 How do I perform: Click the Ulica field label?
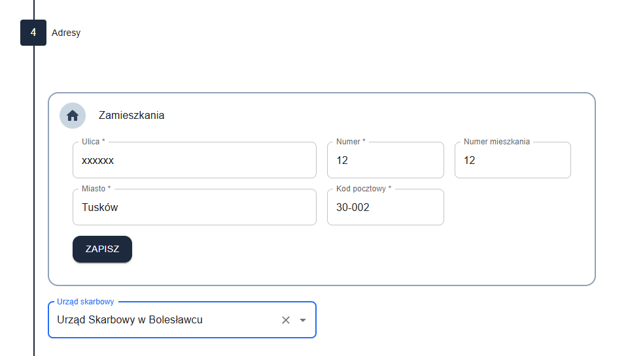[94, 142]
